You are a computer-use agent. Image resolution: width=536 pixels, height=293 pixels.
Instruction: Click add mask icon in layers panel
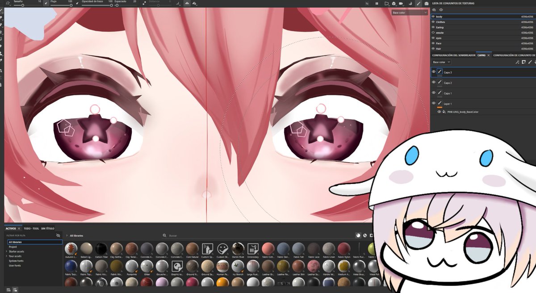523,62
